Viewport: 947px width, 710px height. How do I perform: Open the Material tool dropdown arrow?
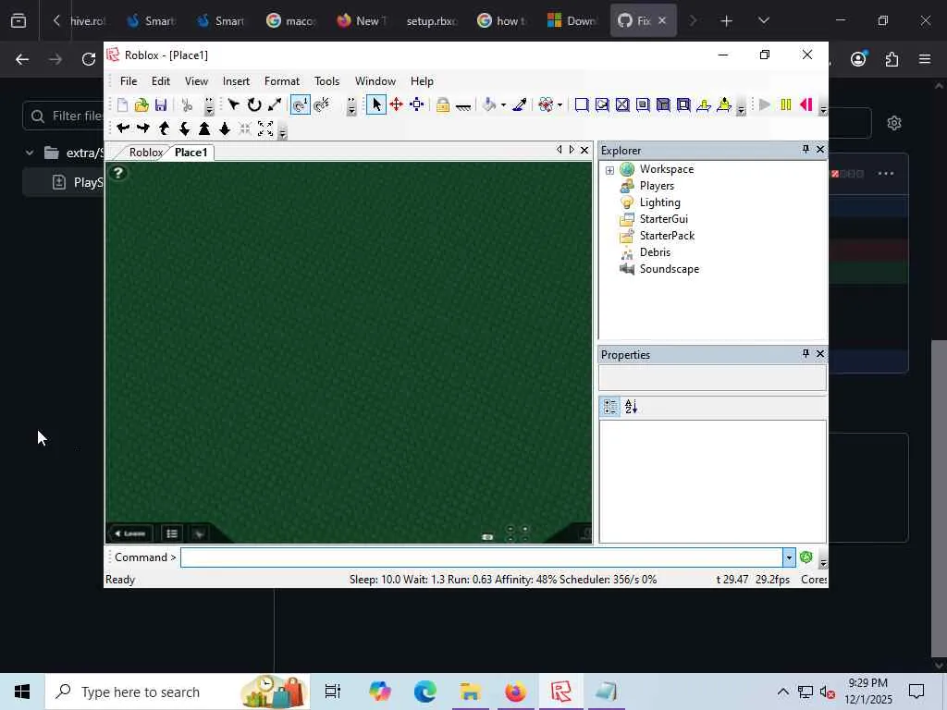560,105
